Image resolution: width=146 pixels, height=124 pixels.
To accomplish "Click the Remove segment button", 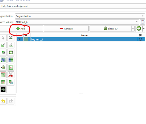I will coord(66,29).
